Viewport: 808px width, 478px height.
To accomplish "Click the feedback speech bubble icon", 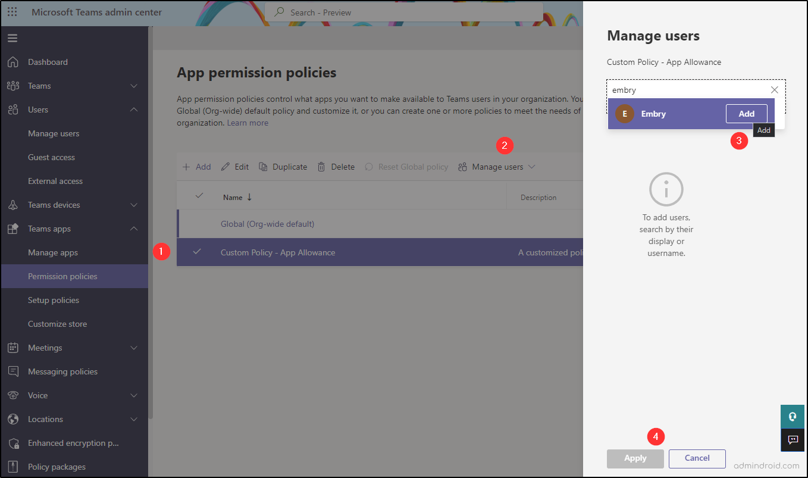I will [x=793, y=440].
